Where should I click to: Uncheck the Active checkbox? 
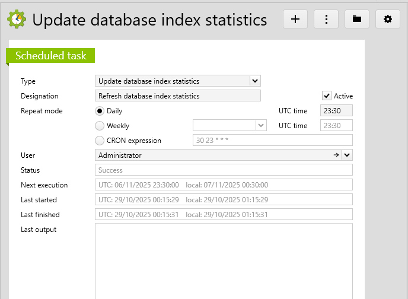[326, 96]
